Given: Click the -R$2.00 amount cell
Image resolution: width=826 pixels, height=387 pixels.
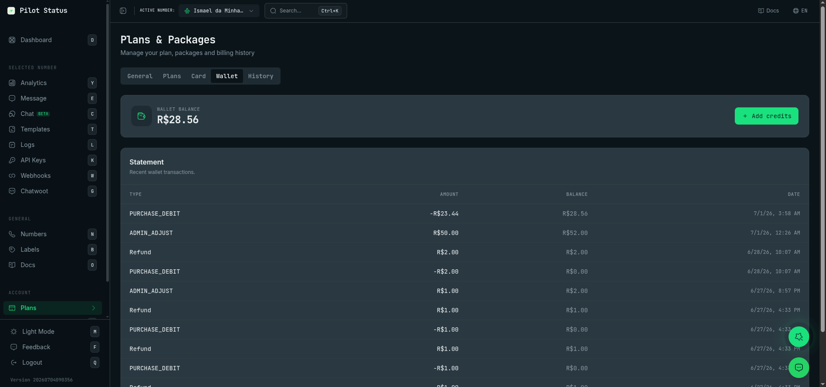Looking at the screenshot, I should point(446,271).
